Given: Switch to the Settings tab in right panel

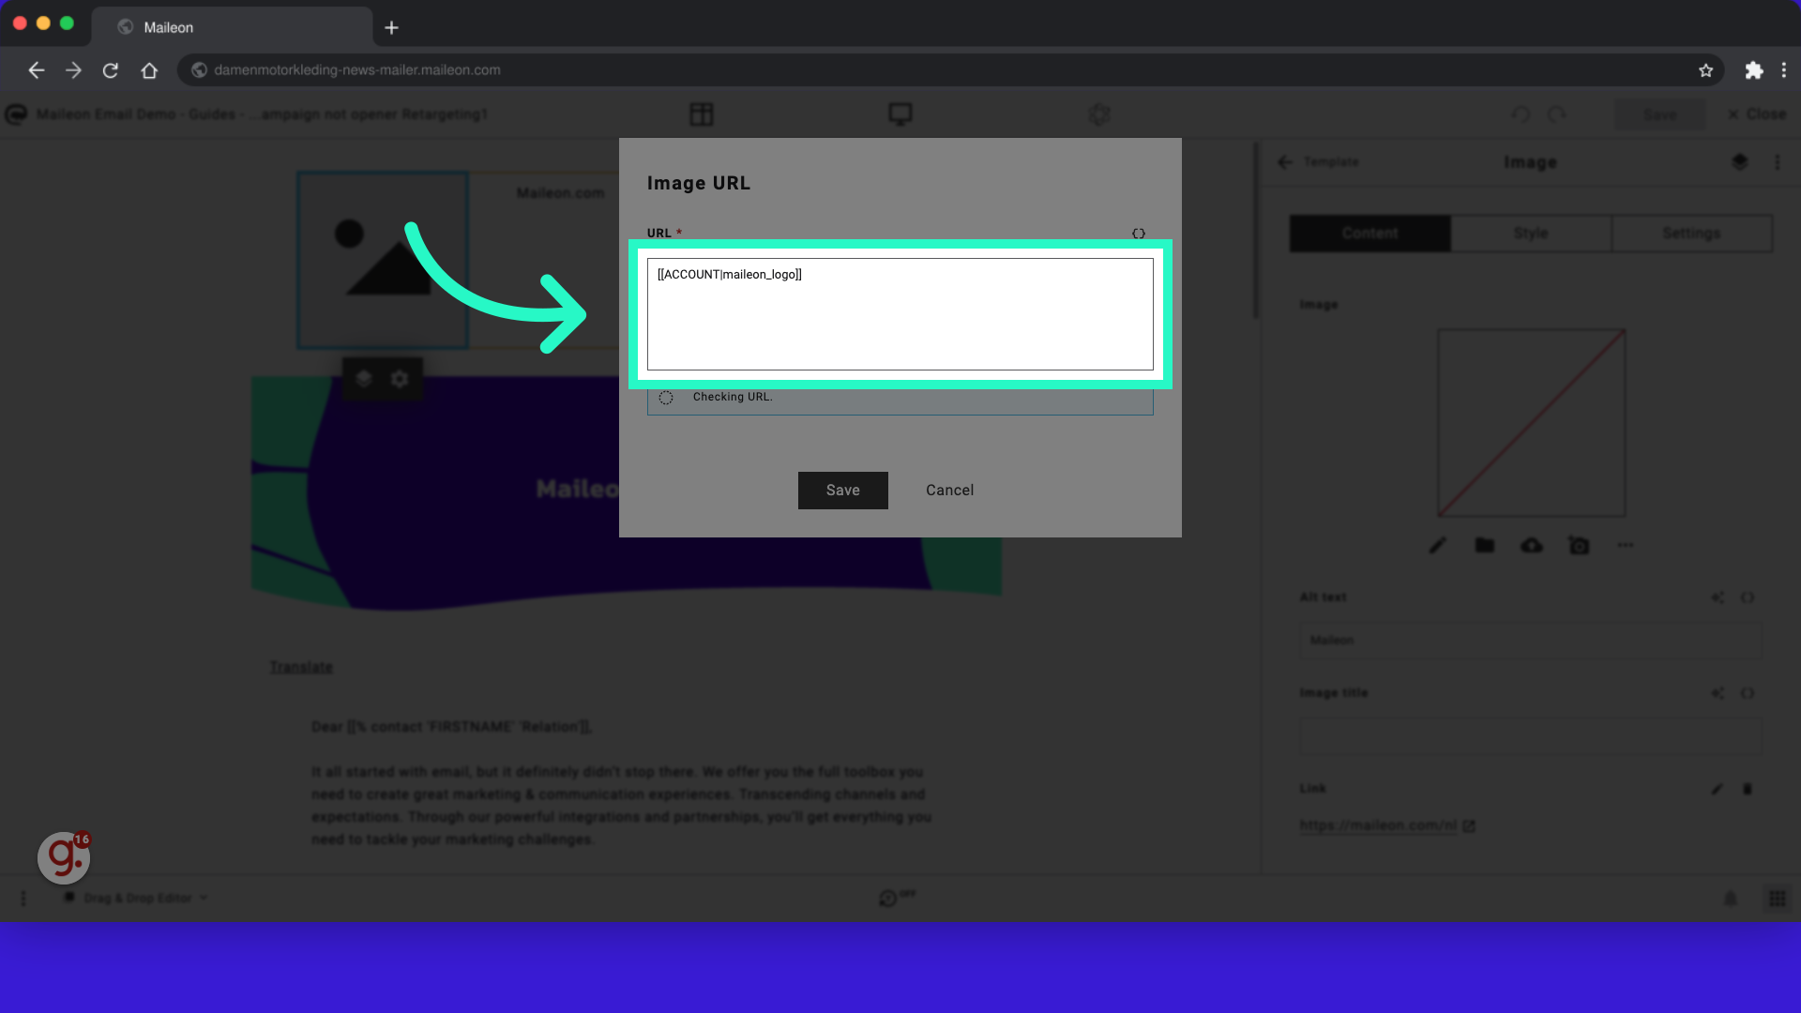Looking at the screenshot, I should pyautogui.click(x=1689, y=233).
